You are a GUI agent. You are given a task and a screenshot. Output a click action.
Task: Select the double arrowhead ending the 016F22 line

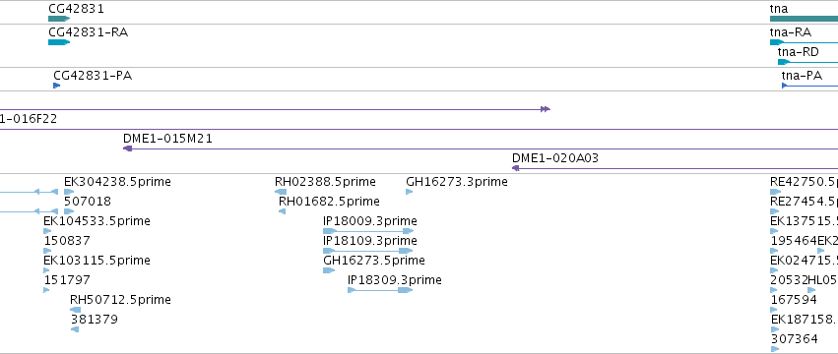tap(546, 109)
